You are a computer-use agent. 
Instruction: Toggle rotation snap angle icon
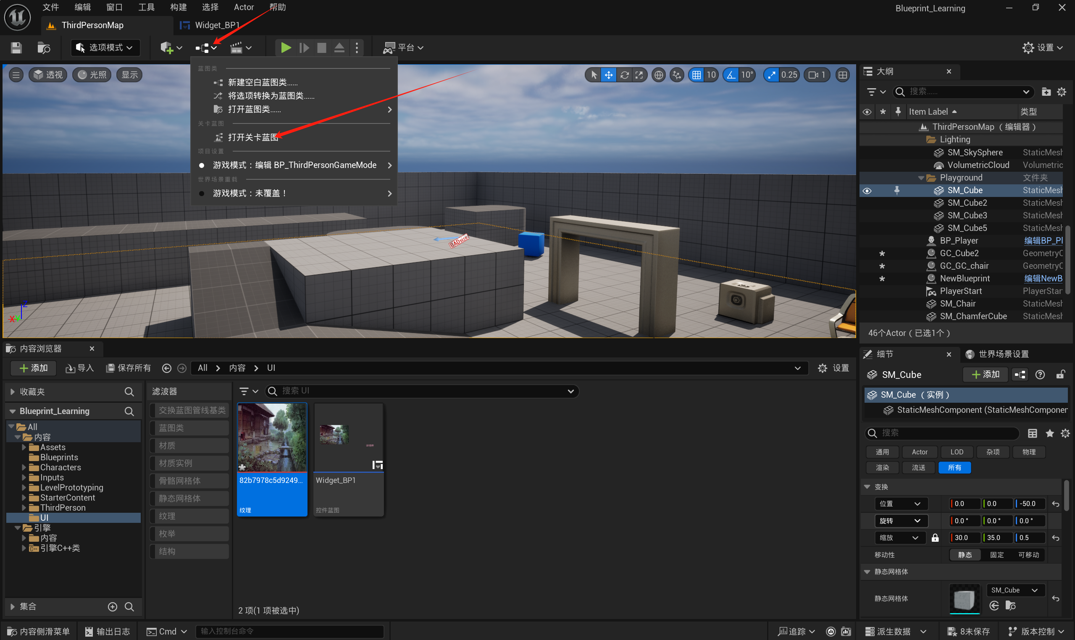coord(731,75)
